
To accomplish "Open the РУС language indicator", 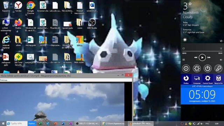I will point(208,124).
